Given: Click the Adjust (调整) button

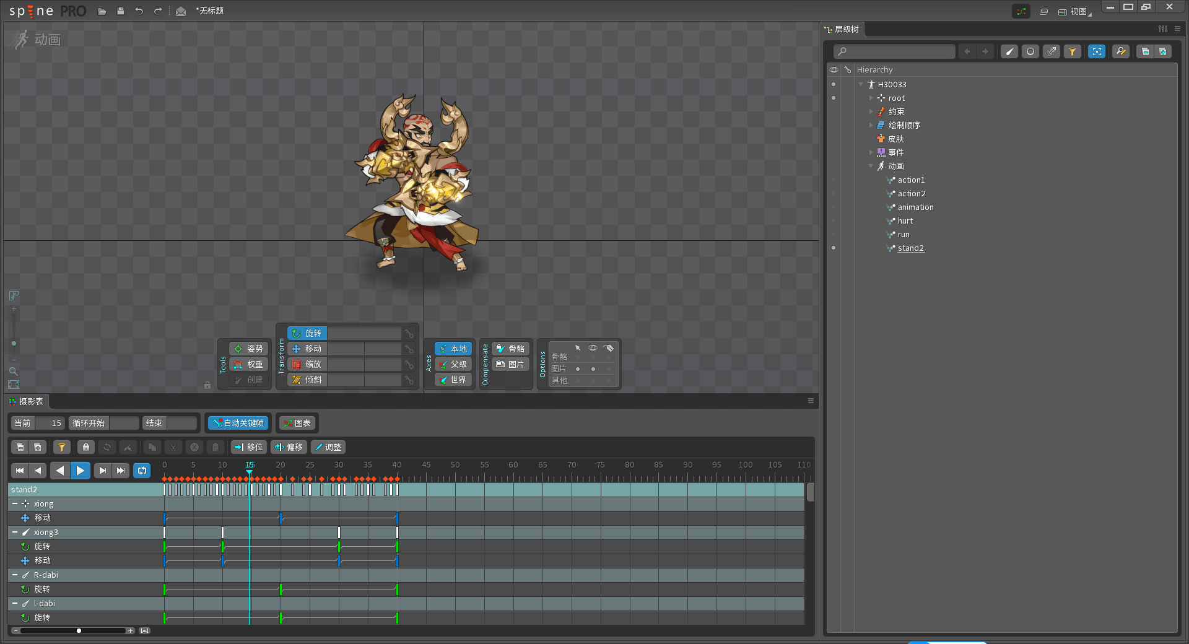Looking at the screenshot, I should 328,447.
